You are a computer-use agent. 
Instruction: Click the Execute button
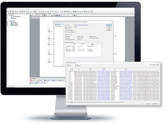tap(109, 25)
